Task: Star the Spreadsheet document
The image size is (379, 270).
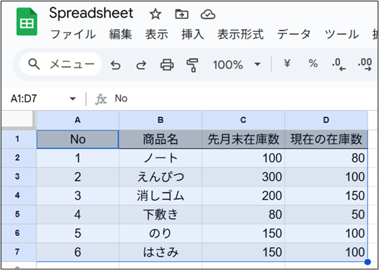Action: 155,15
